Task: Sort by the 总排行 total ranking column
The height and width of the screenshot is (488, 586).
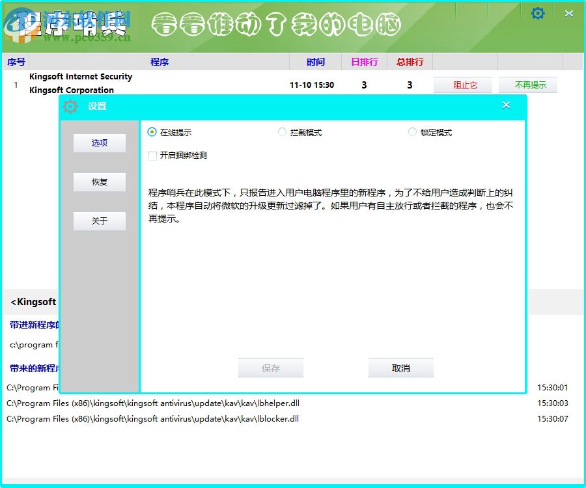Action: coord(410,62)
